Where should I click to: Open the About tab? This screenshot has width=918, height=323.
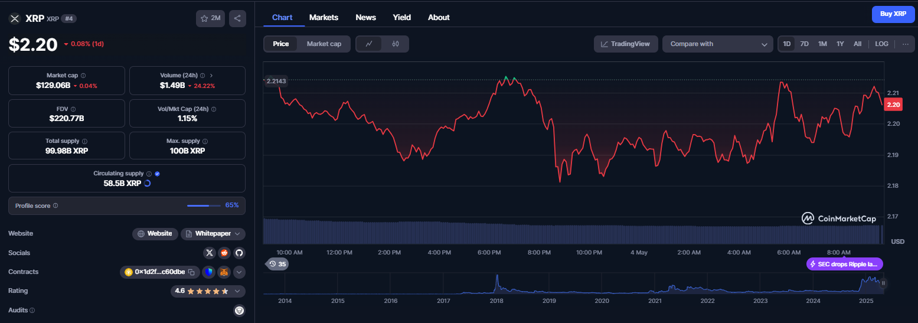pos(439,18)
